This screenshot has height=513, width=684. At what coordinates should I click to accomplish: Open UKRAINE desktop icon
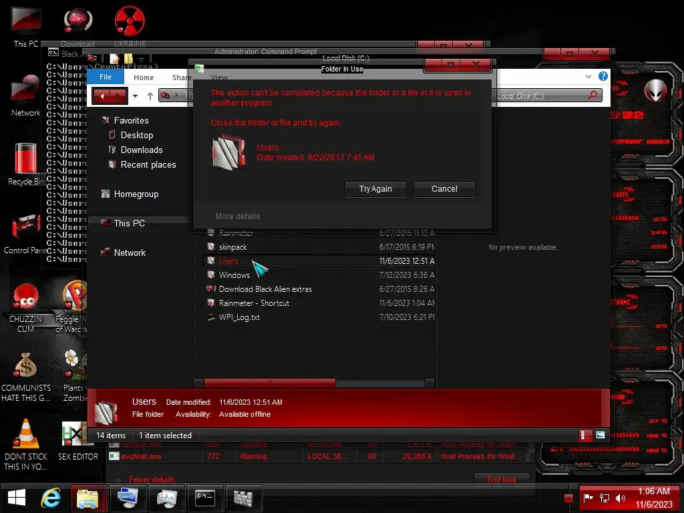tap(130, 26)
